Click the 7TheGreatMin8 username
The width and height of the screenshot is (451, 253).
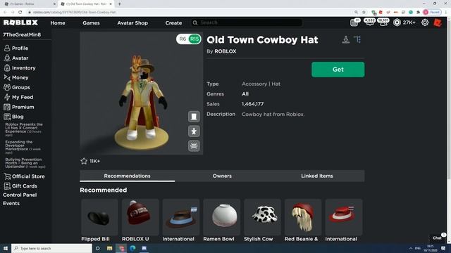click(22, 34)
